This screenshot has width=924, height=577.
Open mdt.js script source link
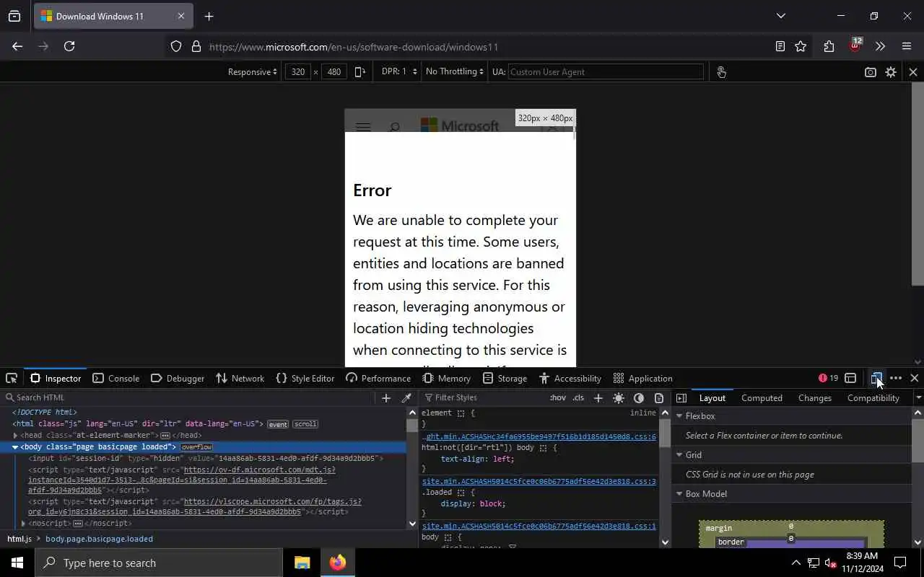coord(182,480)
